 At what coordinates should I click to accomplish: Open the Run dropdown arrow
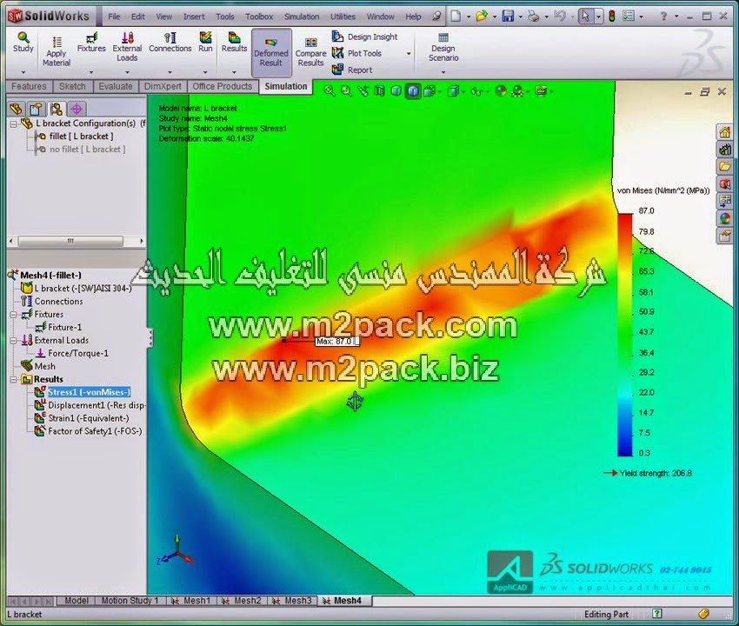click(205, 72)
